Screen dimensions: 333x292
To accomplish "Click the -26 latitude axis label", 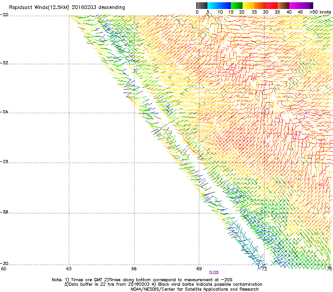I will (x=4, y=162).
